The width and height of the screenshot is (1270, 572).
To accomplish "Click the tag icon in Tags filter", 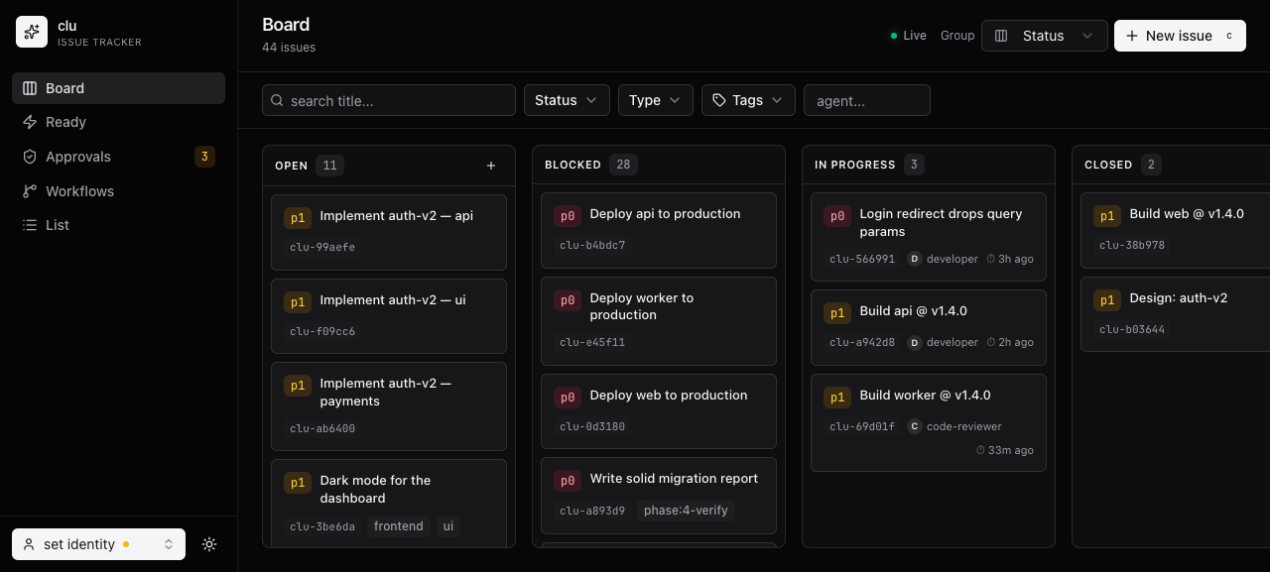I will pos(719,100).
